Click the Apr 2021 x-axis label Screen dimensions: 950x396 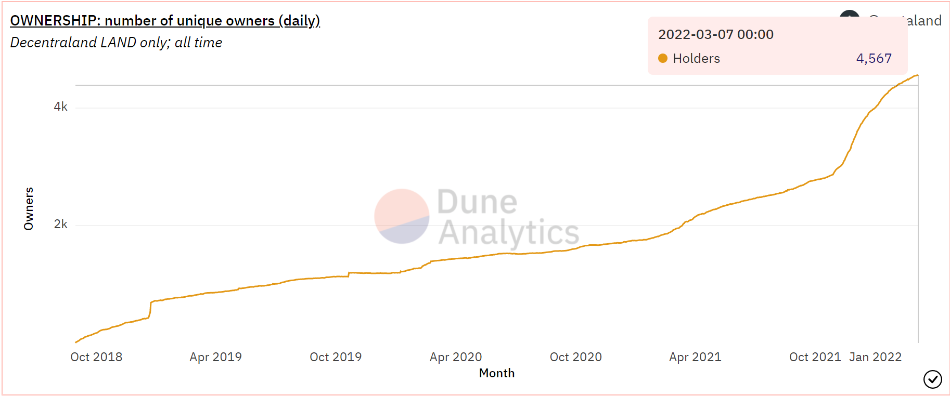[x=695, y=357]
